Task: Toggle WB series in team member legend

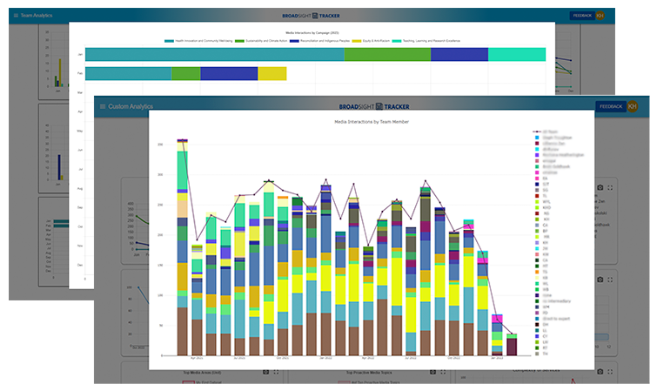Action: click(x=541, y=289)
